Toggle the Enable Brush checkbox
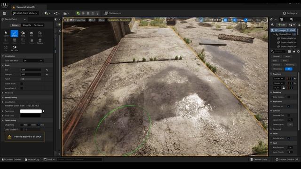 click(22, 84)
